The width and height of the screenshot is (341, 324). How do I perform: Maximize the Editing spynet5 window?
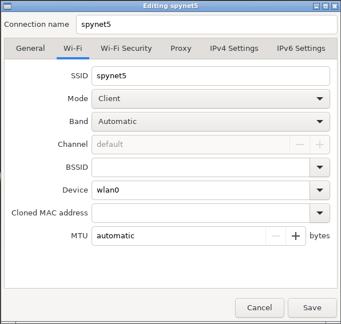pyautogui.click(x=326, y=6)
